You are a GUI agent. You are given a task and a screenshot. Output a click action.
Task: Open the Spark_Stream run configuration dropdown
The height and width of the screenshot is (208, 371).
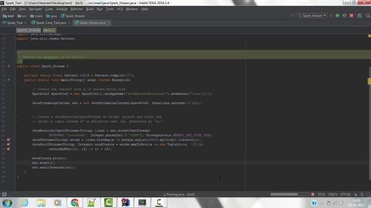312,16
